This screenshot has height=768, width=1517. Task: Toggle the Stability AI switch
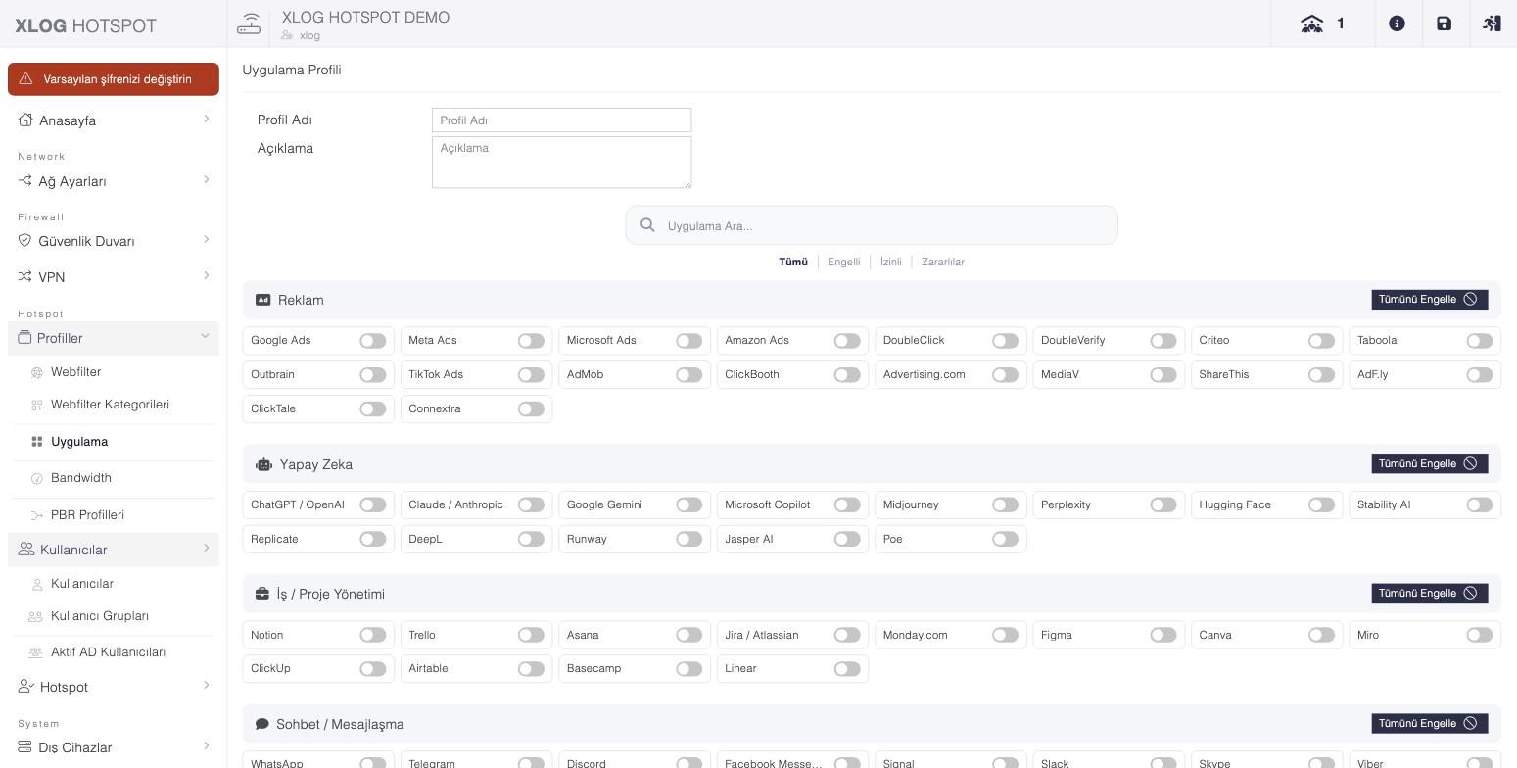(1480, 505)
